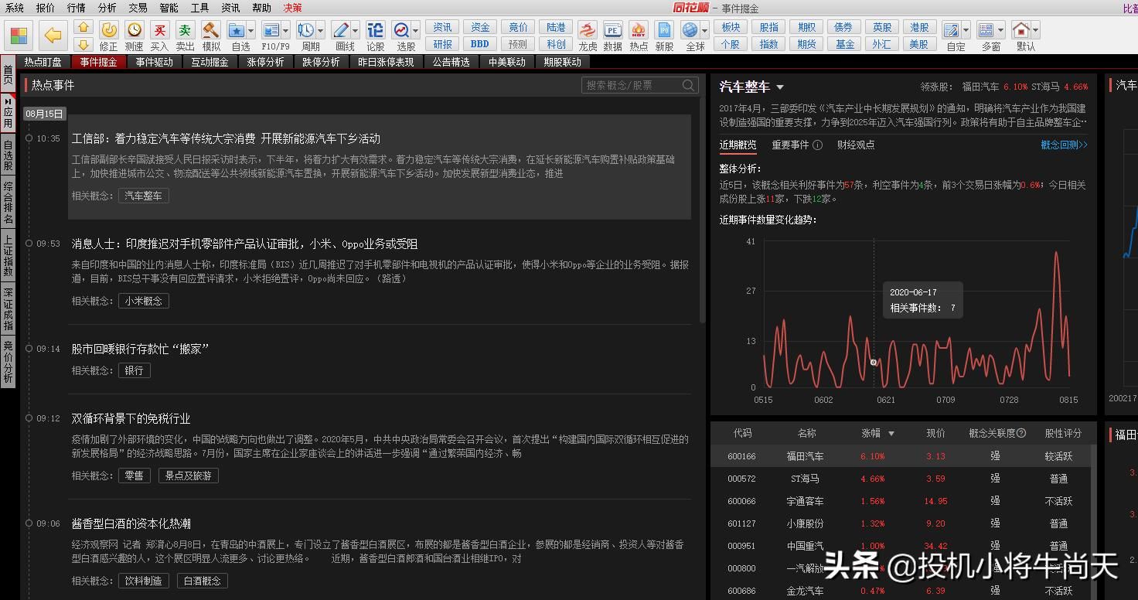Screen dimensions: 1138x600
Task: Open the 概念回测>> link
Action: [1064, 145]
